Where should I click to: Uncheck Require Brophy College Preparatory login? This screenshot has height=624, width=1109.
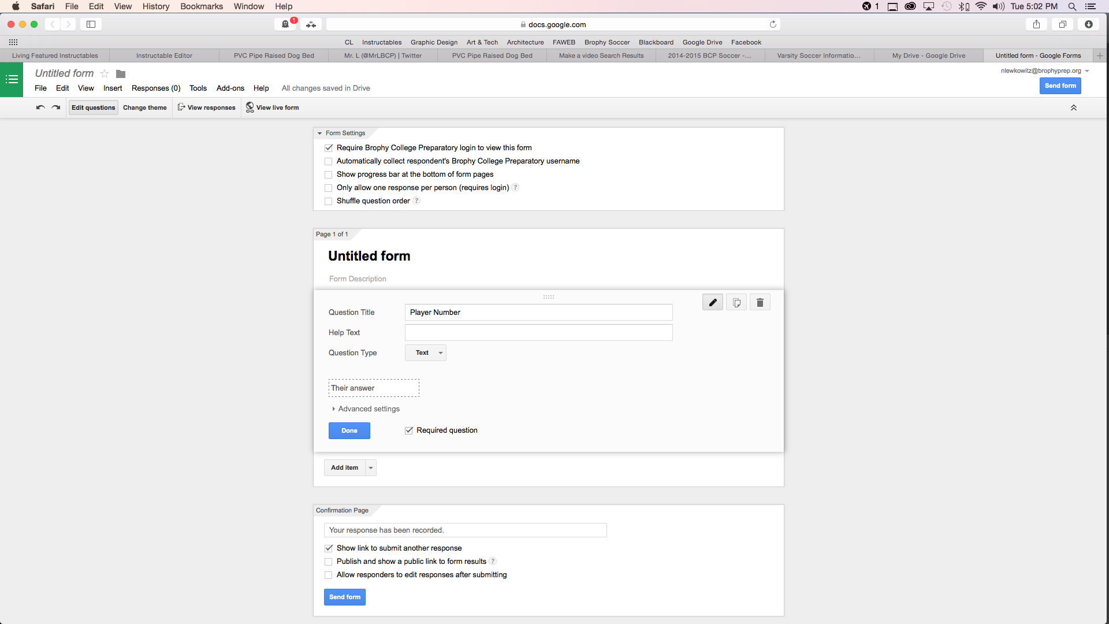329,148
